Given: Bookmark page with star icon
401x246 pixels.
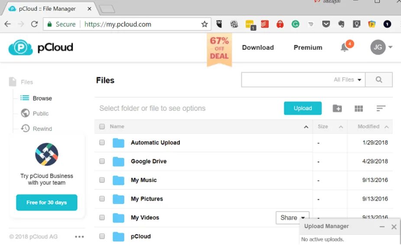Looking at the screenshot, I should tap(204, 24).
